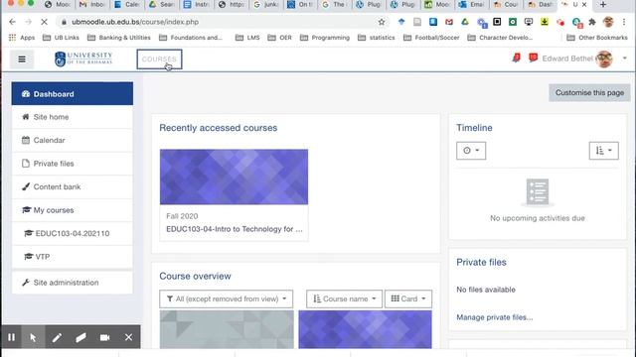Open the Timeline sort order dropdown
Image resolution: width=636 pixels, height=357 pixels.
coord(603,151)
